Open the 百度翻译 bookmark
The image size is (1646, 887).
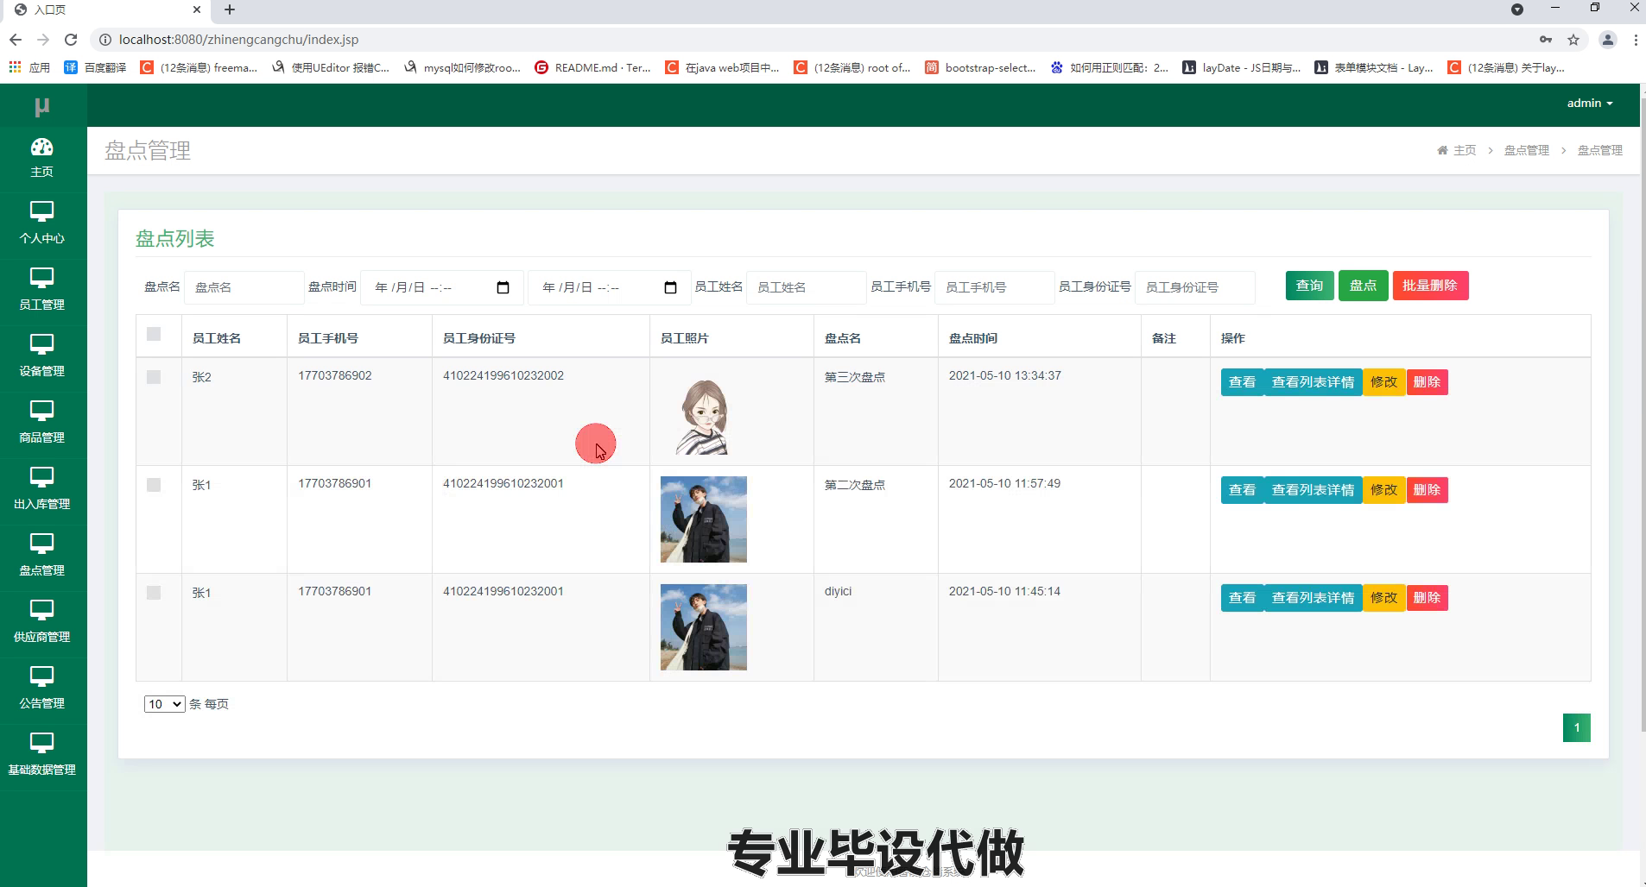click(x=95, y=67)
